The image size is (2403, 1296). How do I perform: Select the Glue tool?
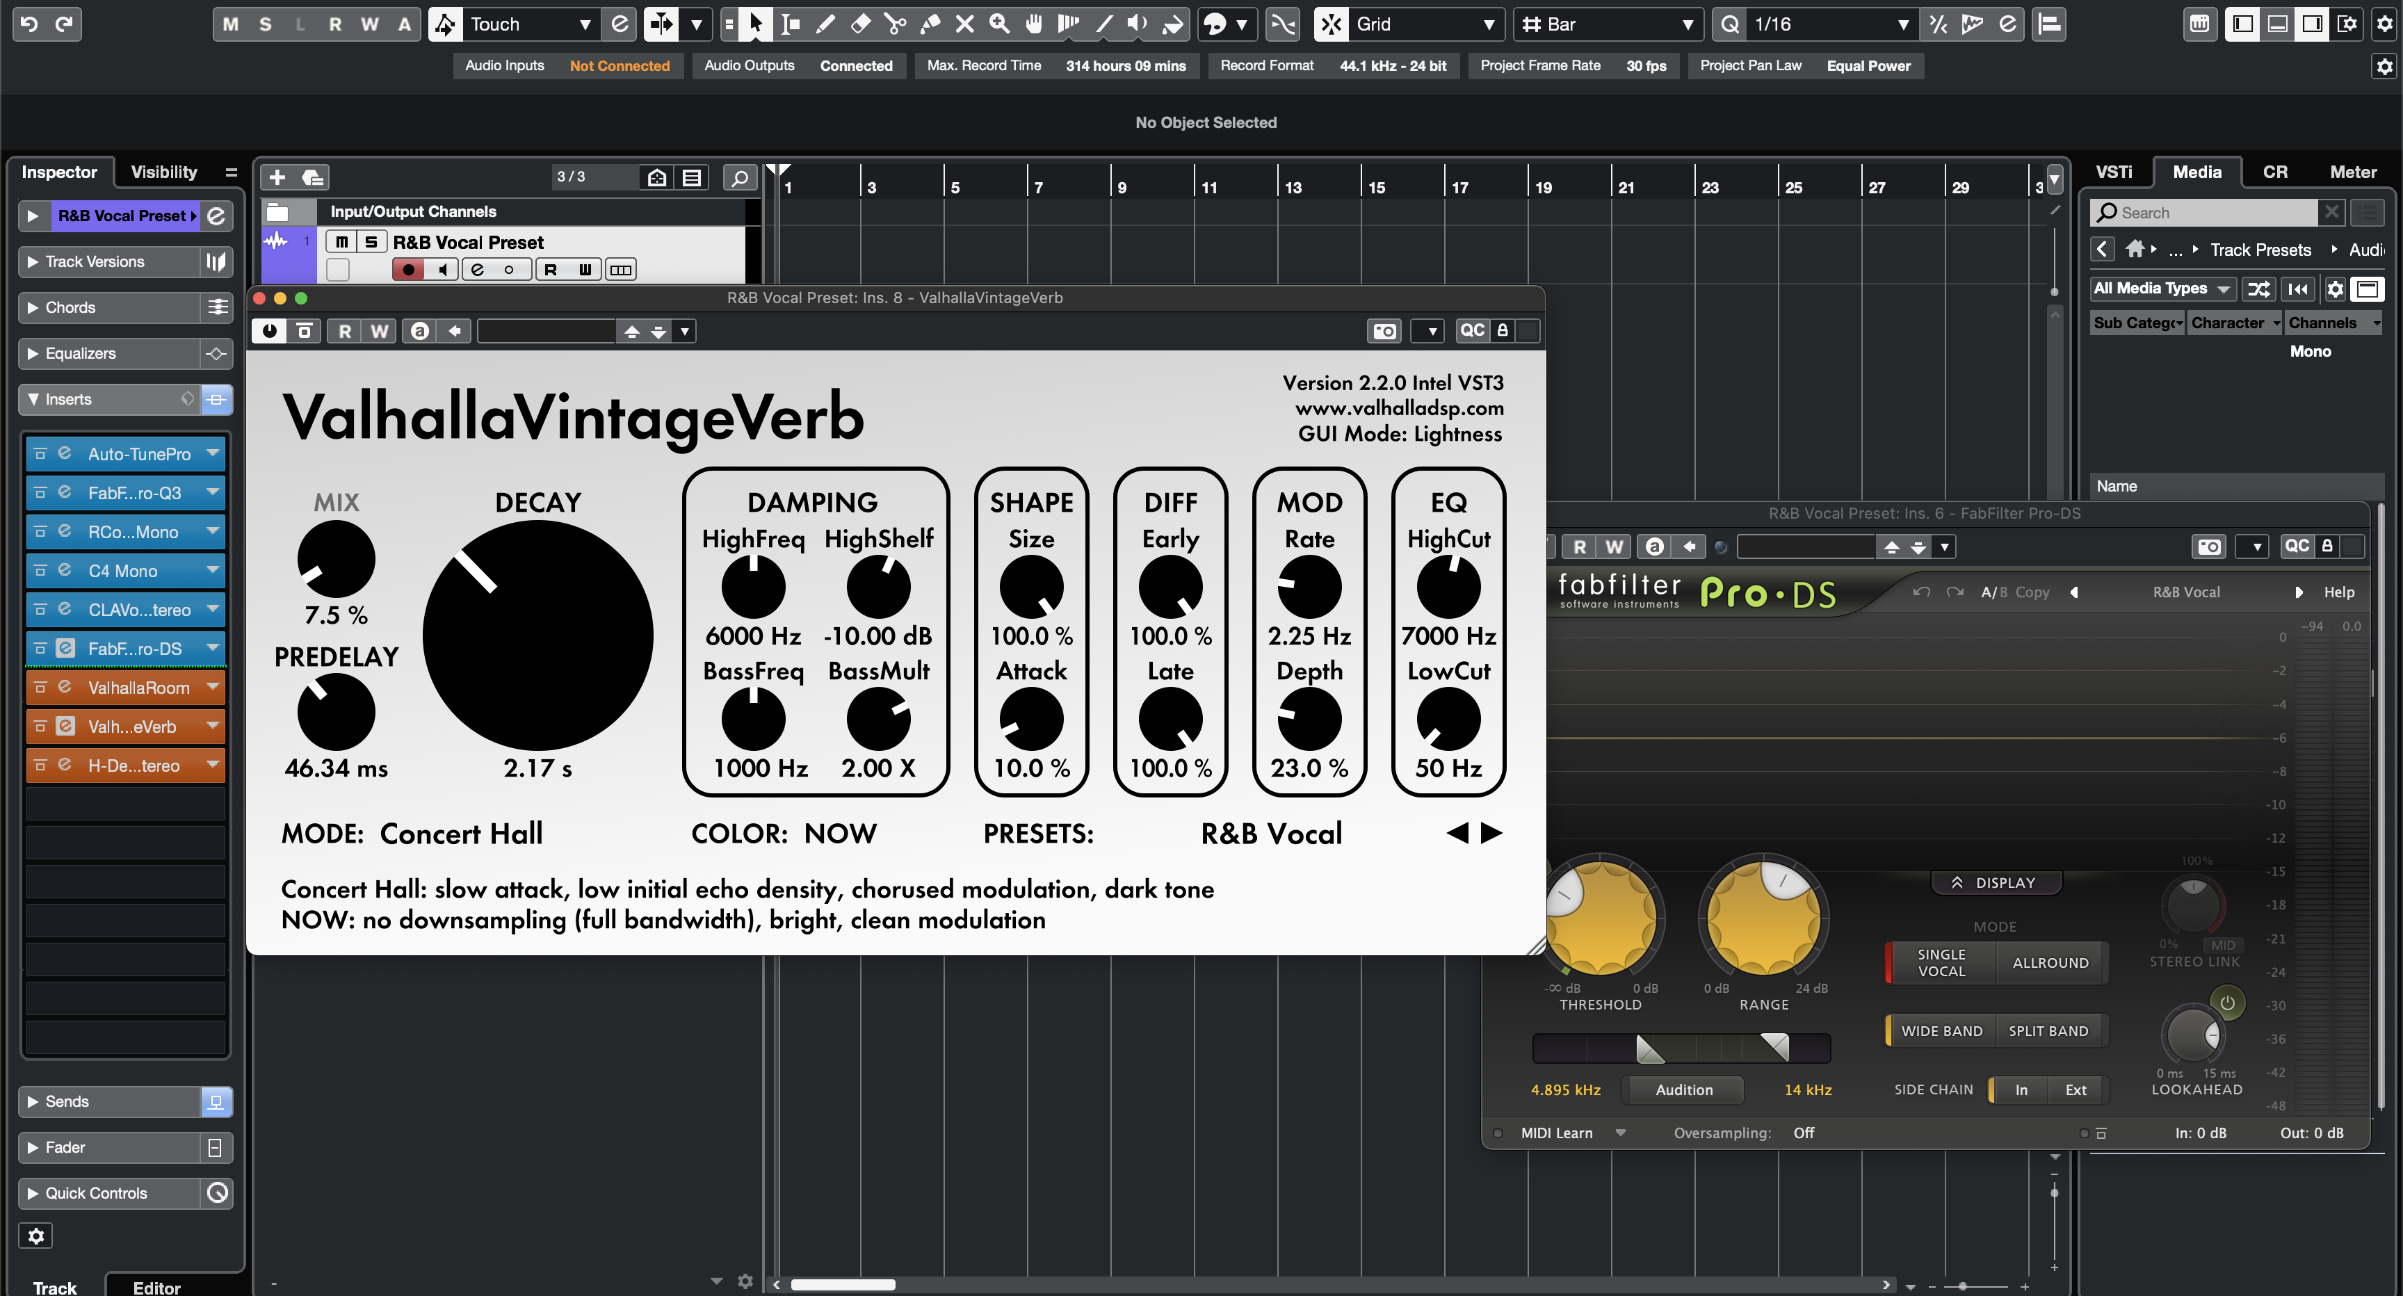point(930,24)
